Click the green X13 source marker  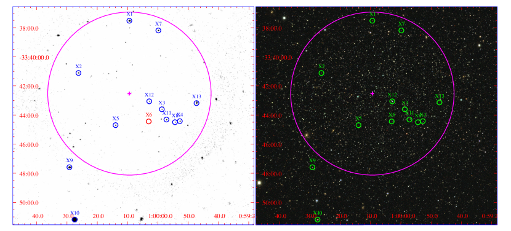440,103
